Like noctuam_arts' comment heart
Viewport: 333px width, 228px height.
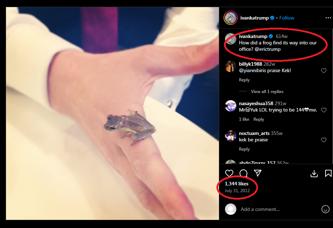point(324,140)
